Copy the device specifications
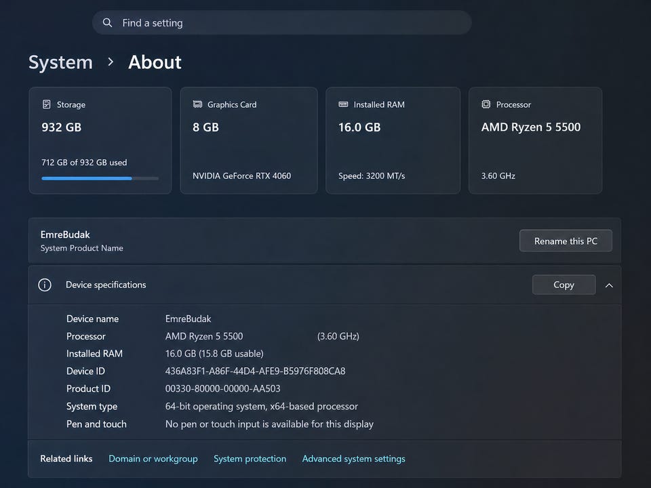 tap(564, 285)
